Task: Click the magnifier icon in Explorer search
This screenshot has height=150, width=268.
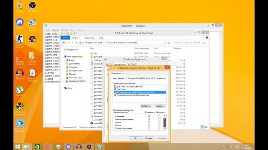Action: (204, 42)
